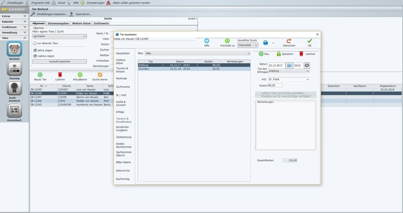Screen dimensions: 403x213
Task: Click the Hilfe bulb icon in top bar
Action: point(69,3)
